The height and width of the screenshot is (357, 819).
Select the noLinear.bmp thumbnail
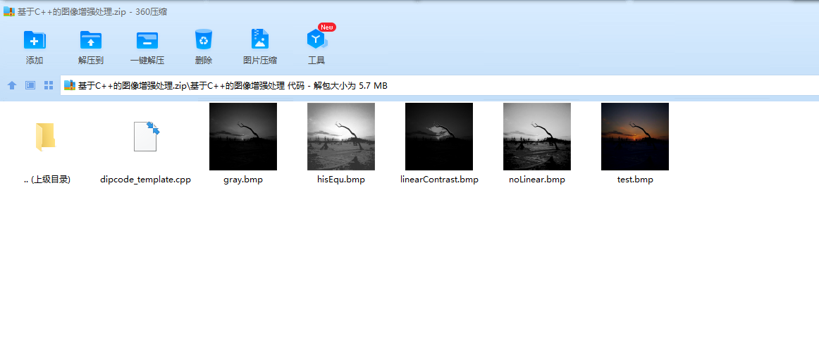(537, 136)
